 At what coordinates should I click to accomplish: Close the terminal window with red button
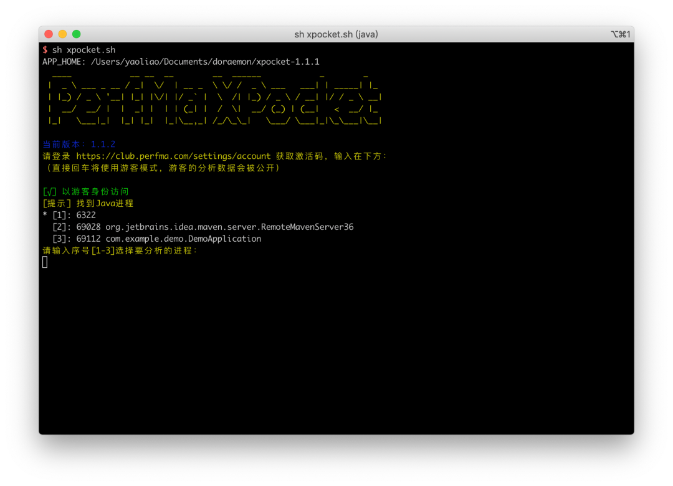(x=49, y=34)
